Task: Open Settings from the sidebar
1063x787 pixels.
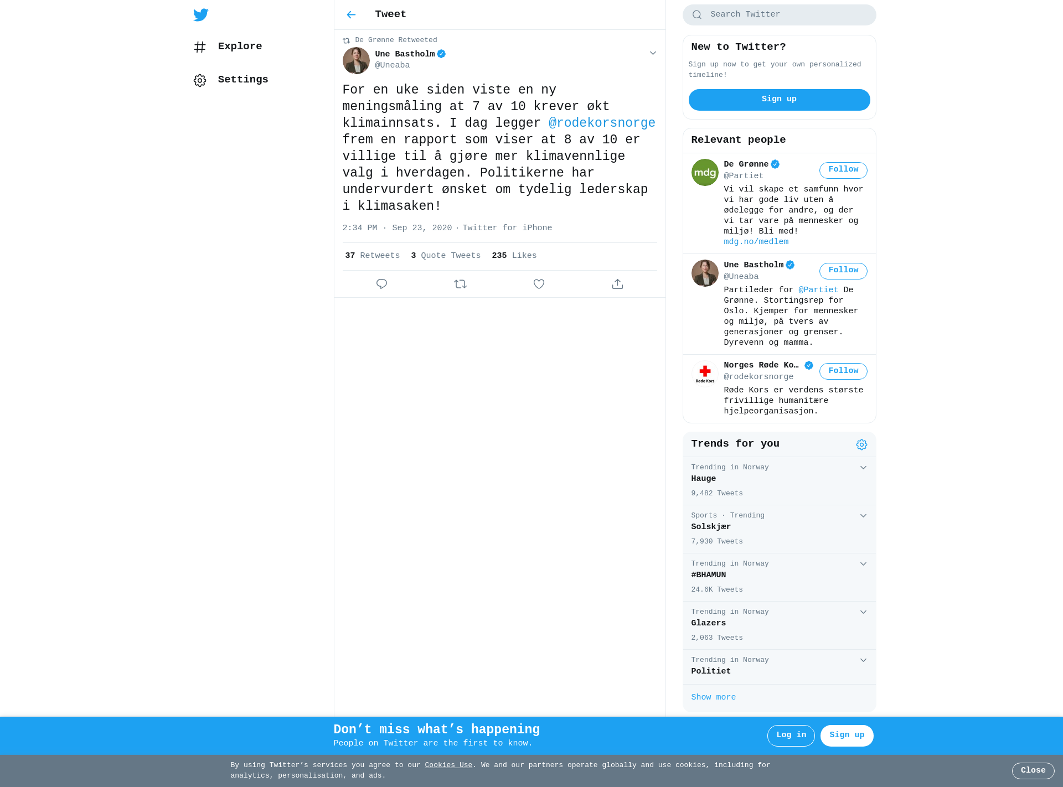Action: point(231,80)
